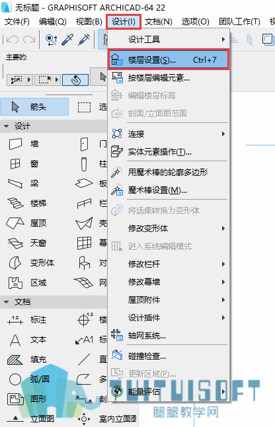Collapse the 文档 toolbox section
Viewport: 275px width, 427px height.
point(7,302)
